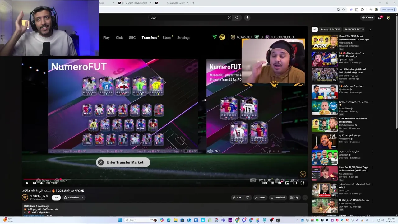Open options for Best Secret Investments video

tap(373, 37)
